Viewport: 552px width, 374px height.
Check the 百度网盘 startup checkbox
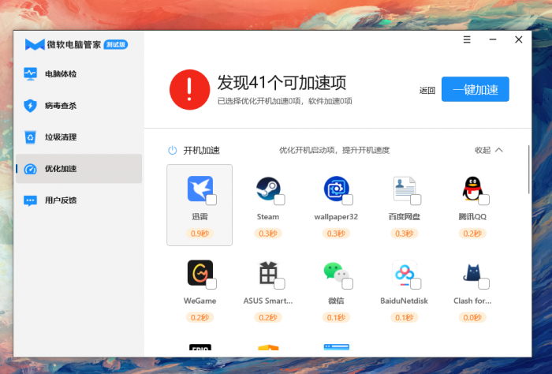[416, 200]
